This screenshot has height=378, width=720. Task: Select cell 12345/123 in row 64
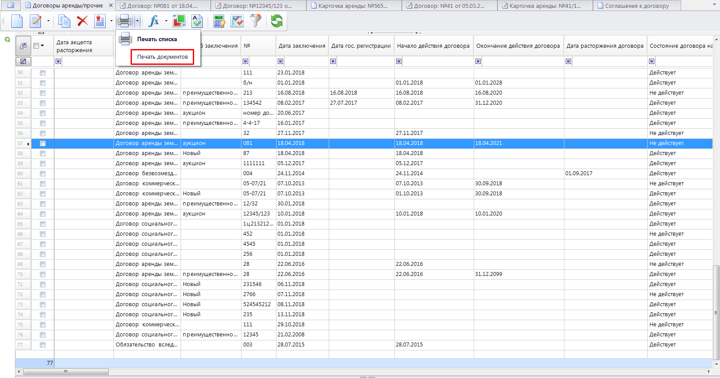[x=259, y=214]
